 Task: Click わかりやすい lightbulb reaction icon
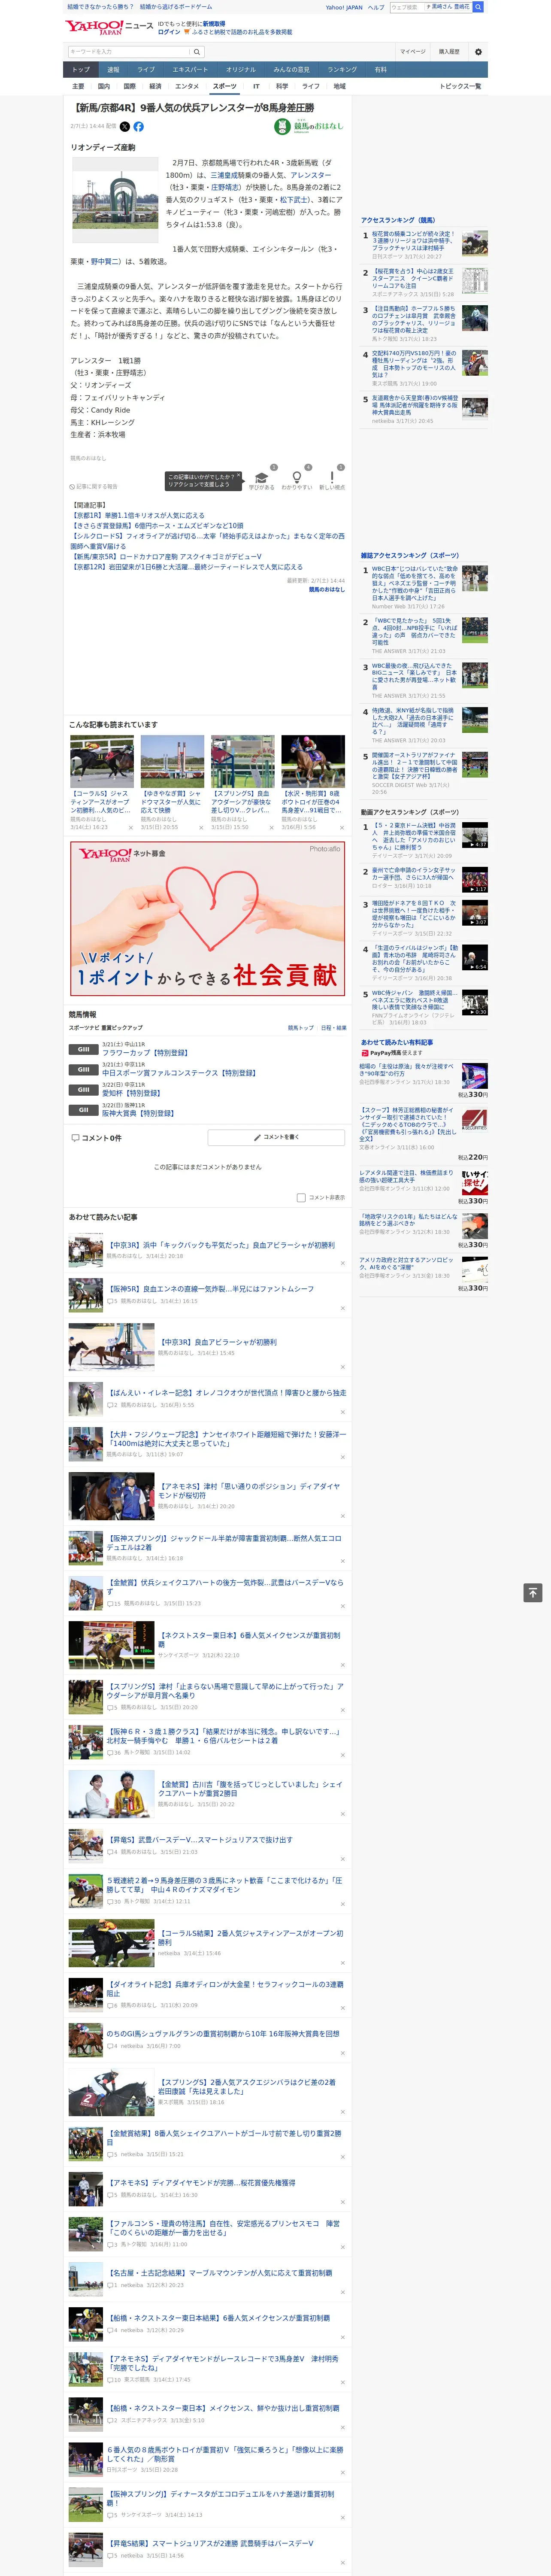pos(296,478)
